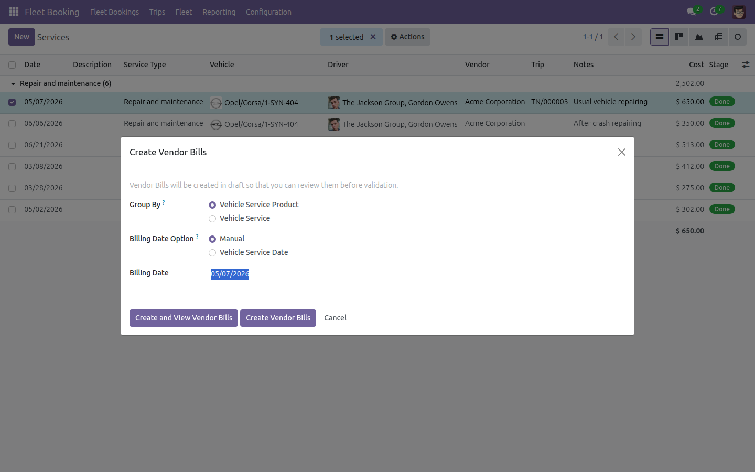This screenshot has width=755, height=472.
Task: Sort by Service Type column header
Action: (x=145, y=65)
